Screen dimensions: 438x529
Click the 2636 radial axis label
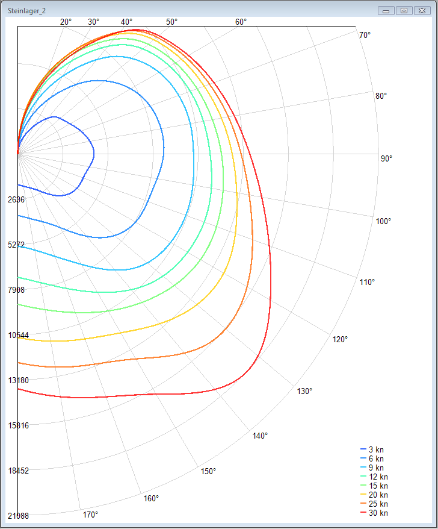(x=16, y=199)
